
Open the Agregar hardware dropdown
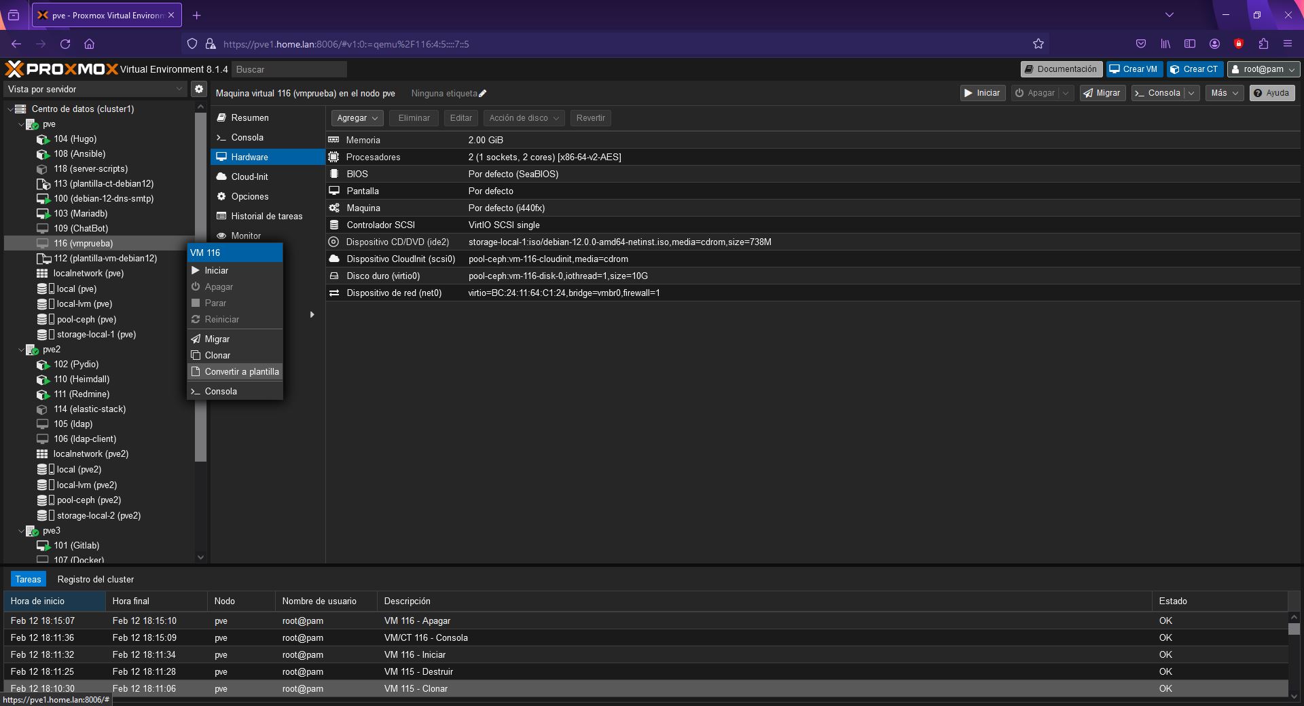click(357, 118)
